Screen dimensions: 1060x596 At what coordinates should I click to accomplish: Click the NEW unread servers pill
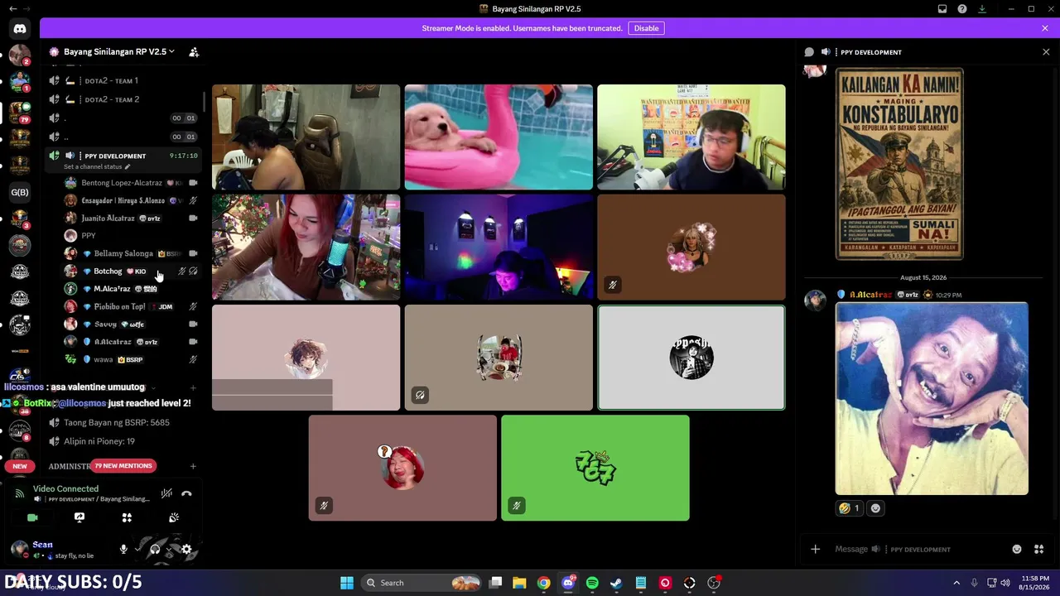pyautogui.click(x=20, y=466)
